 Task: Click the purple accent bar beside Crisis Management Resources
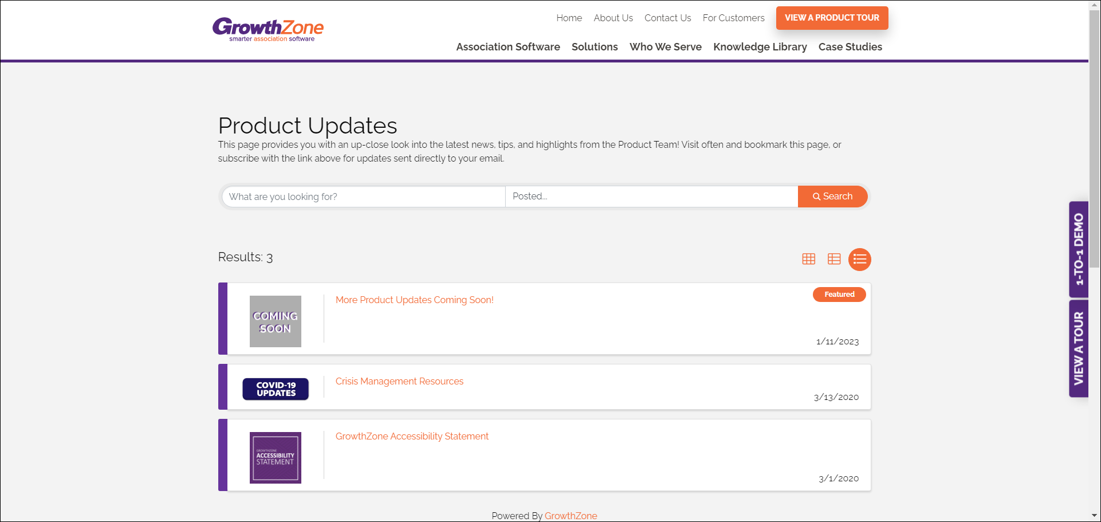(x=222, y=387)
